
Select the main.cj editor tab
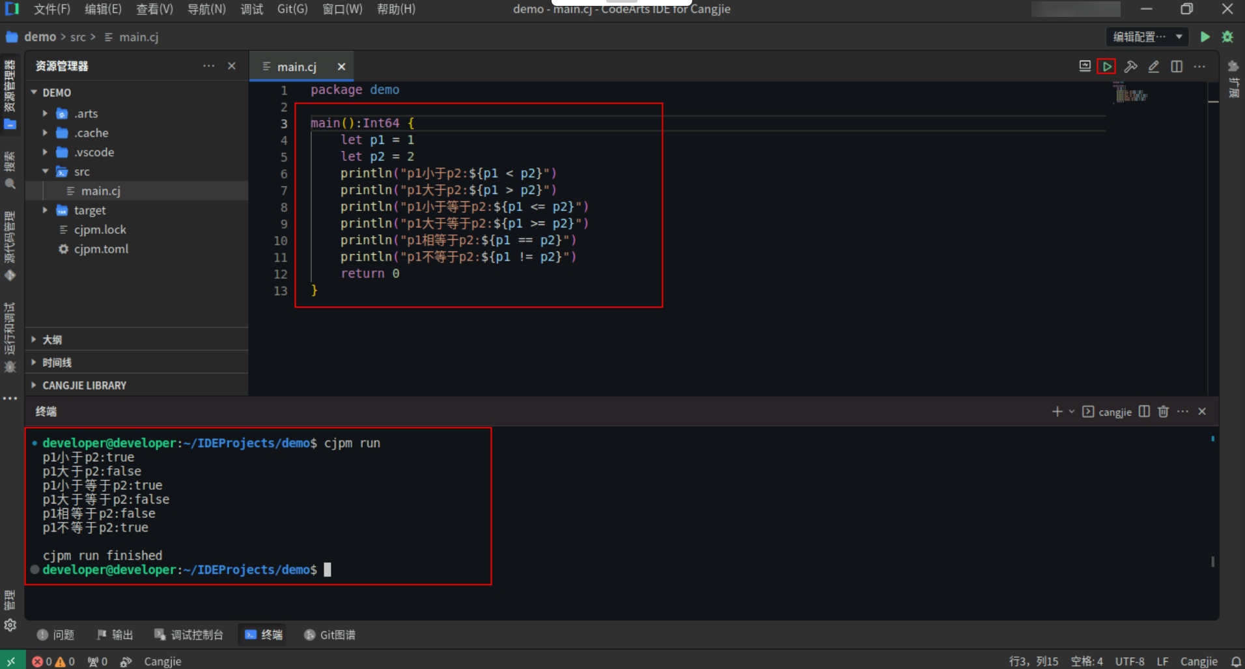coord(297,66)
